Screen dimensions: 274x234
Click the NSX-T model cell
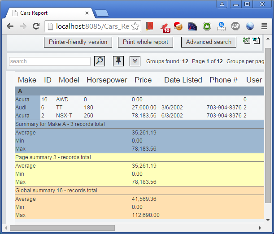pyautogui.click(x=64, y=115)
